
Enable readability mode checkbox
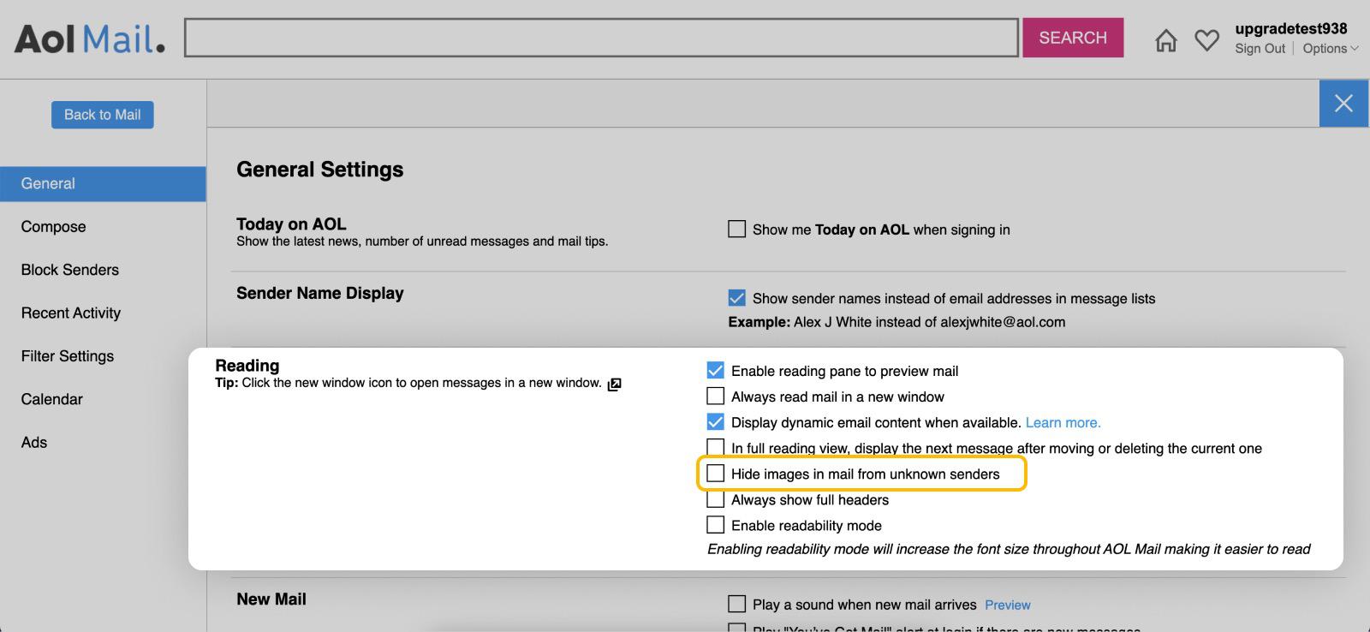click(715, 524)
